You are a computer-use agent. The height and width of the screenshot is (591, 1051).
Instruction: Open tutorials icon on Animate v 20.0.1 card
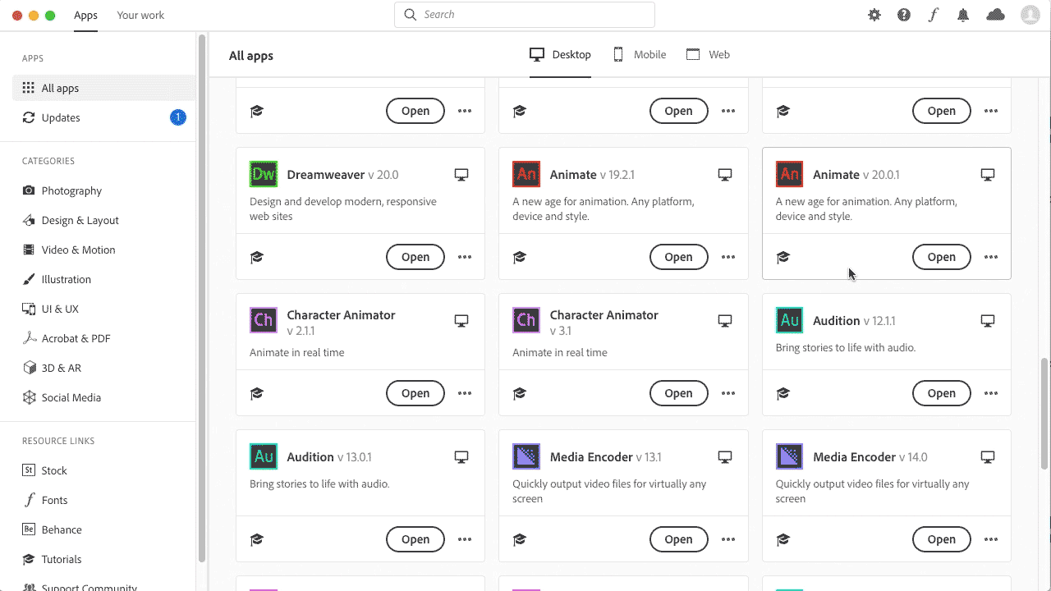click(783, 257)
